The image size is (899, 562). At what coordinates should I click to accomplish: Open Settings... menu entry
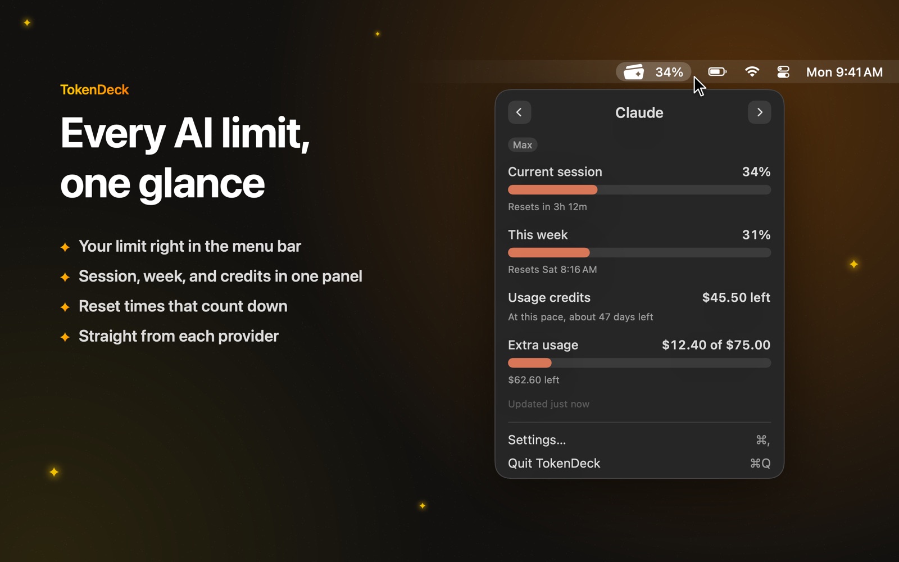tap(639, 440)
